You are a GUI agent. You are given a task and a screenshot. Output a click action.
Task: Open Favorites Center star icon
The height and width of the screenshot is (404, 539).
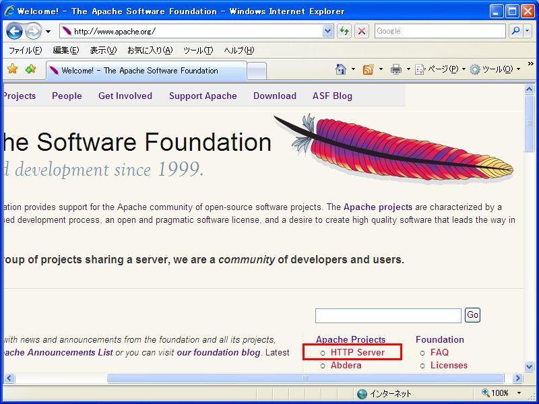pos(12,69)
